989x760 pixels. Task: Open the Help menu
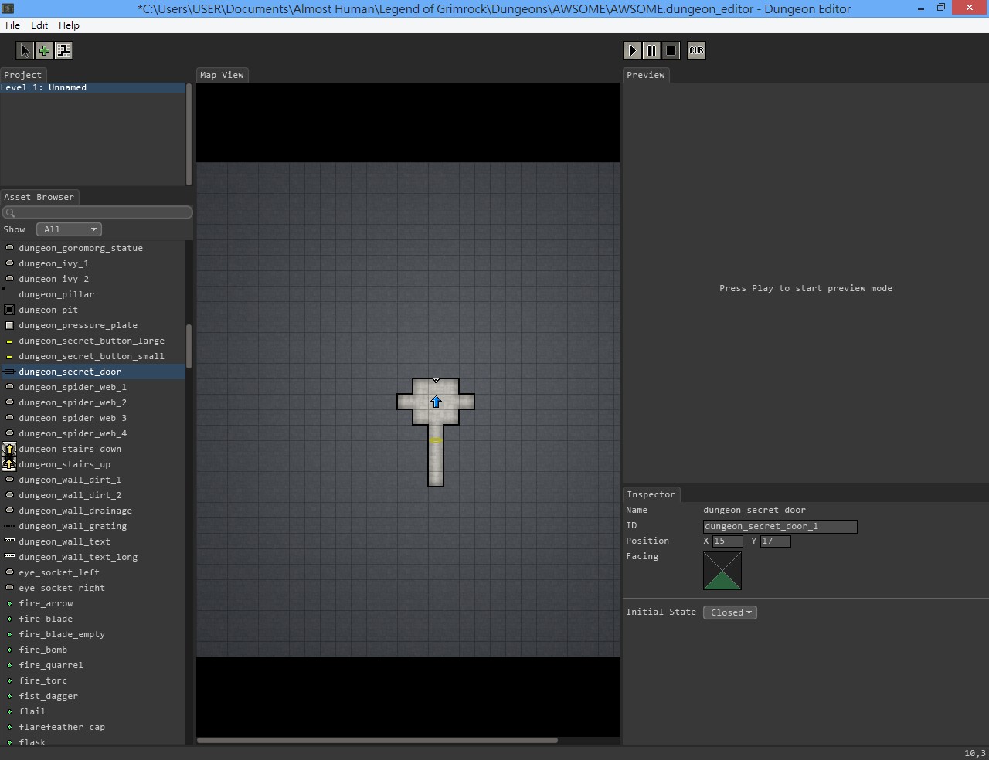pos(69,25)
